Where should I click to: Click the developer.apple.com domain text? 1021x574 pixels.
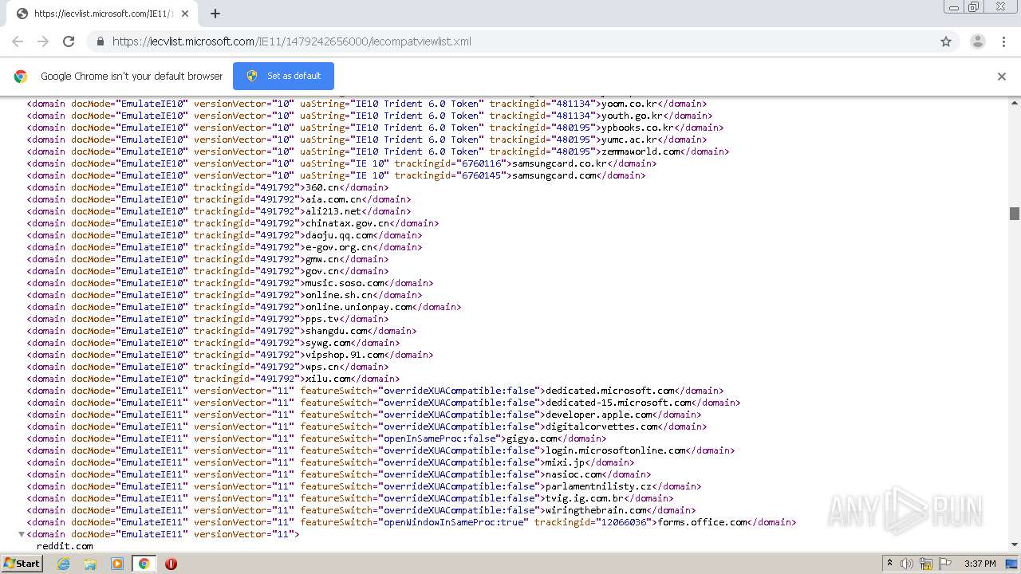pos(599,415)
